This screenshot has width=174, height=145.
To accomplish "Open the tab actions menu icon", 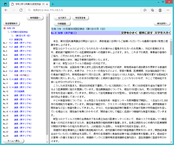I will pyautogui.click(x=5, y=4).
